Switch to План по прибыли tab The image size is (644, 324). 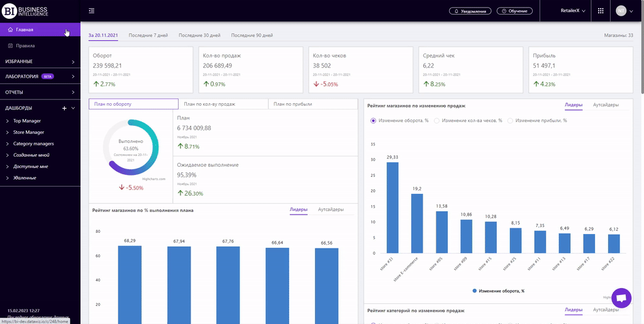pyautogui.click(x=293, y=104)
